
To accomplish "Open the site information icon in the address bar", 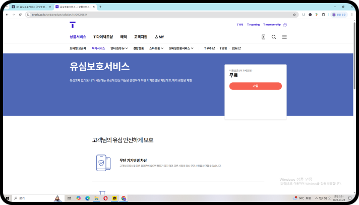I will point(28,15).
